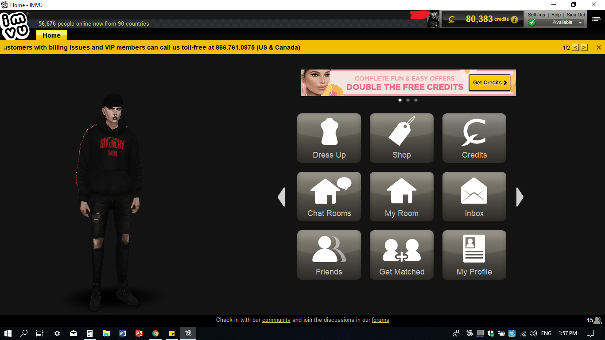Click the credits info icon
The height and width of the screenshot is (340, 605).
513,19
